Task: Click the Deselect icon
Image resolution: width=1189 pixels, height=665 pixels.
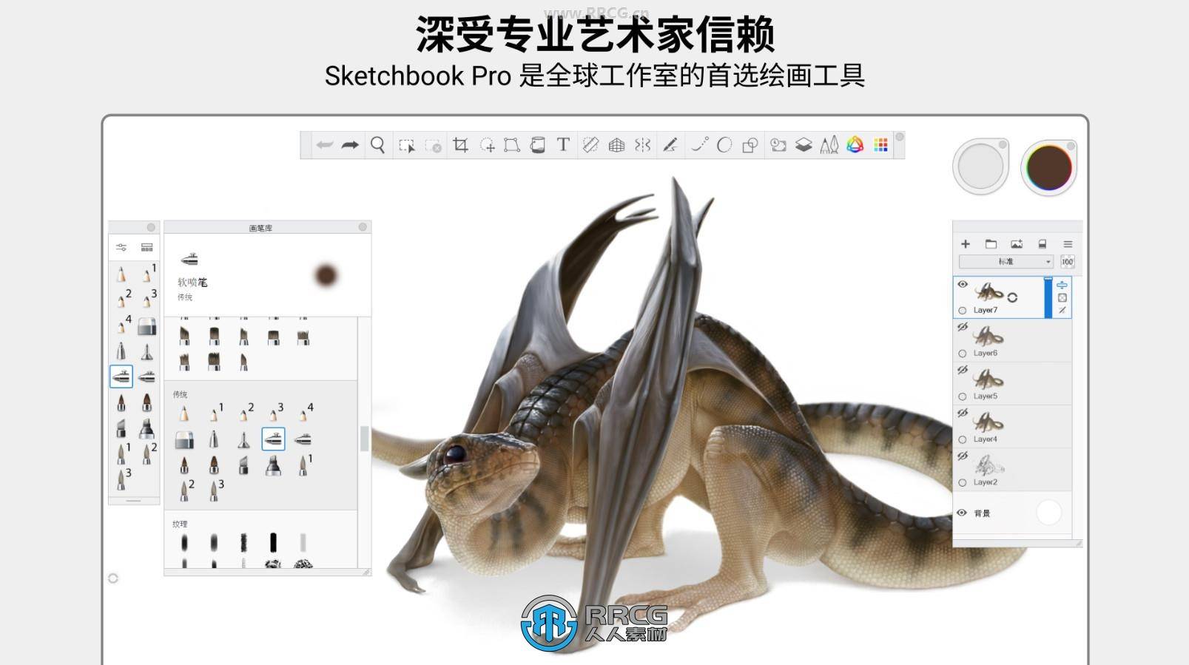Action: click(434, 146)
